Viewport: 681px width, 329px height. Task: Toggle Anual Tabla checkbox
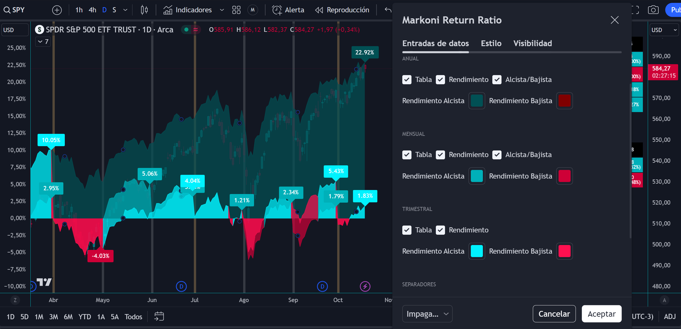click(407, 80)
